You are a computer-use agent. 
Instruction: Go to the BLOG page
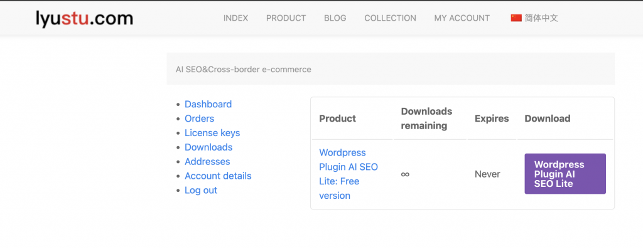tap(335, 18)
